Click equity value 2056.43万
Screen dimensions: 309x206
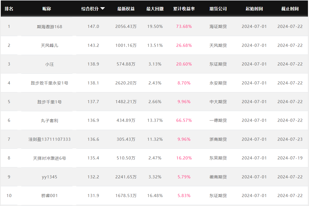[126, 27]
